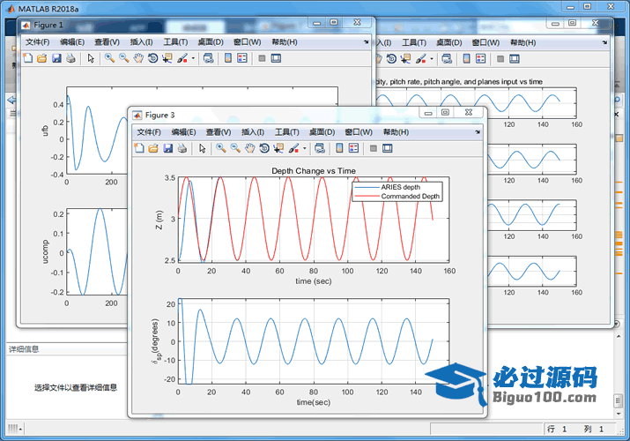
Task: Open 编辑(E) menu in Figure 3
Action: pyautogui.click(x=183, y=132)
